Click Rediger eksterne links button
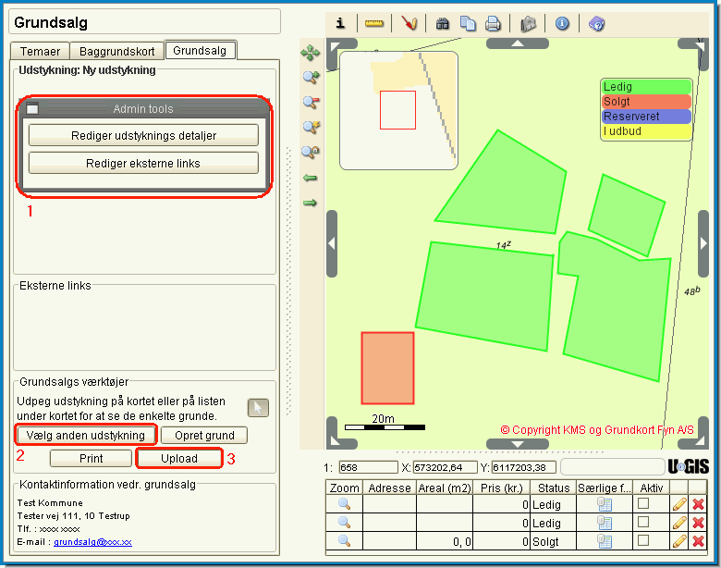This screenshot has height=568, width=721. tap(143, 163)
